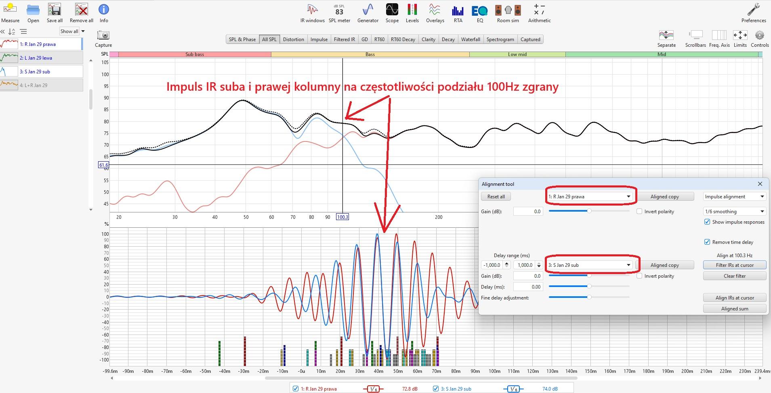Click the Delay (ms) input field
771x393 pixels.
pyautogui.click(x=528, y=287)
